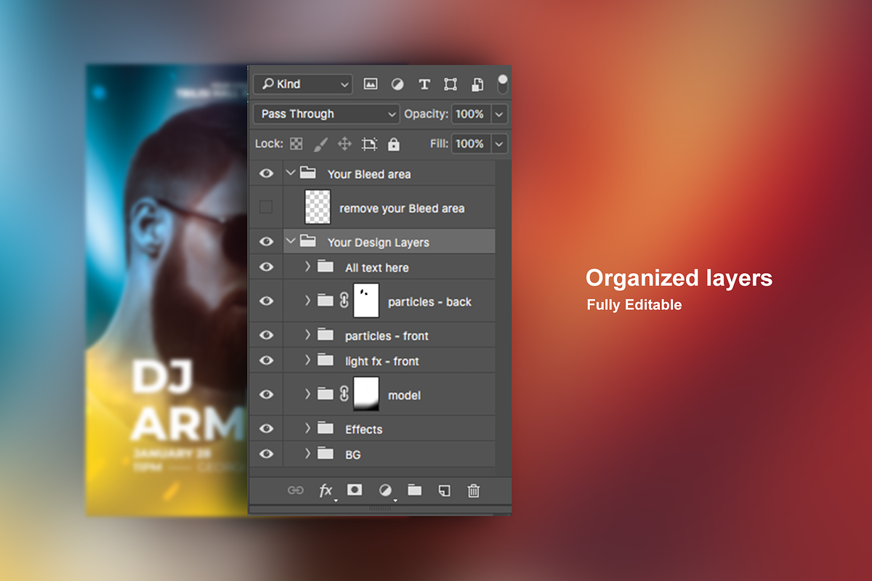Filter for type layers icon
This screenshot has height=581, width=872.
pyautogui.click(x=424, y=84)
